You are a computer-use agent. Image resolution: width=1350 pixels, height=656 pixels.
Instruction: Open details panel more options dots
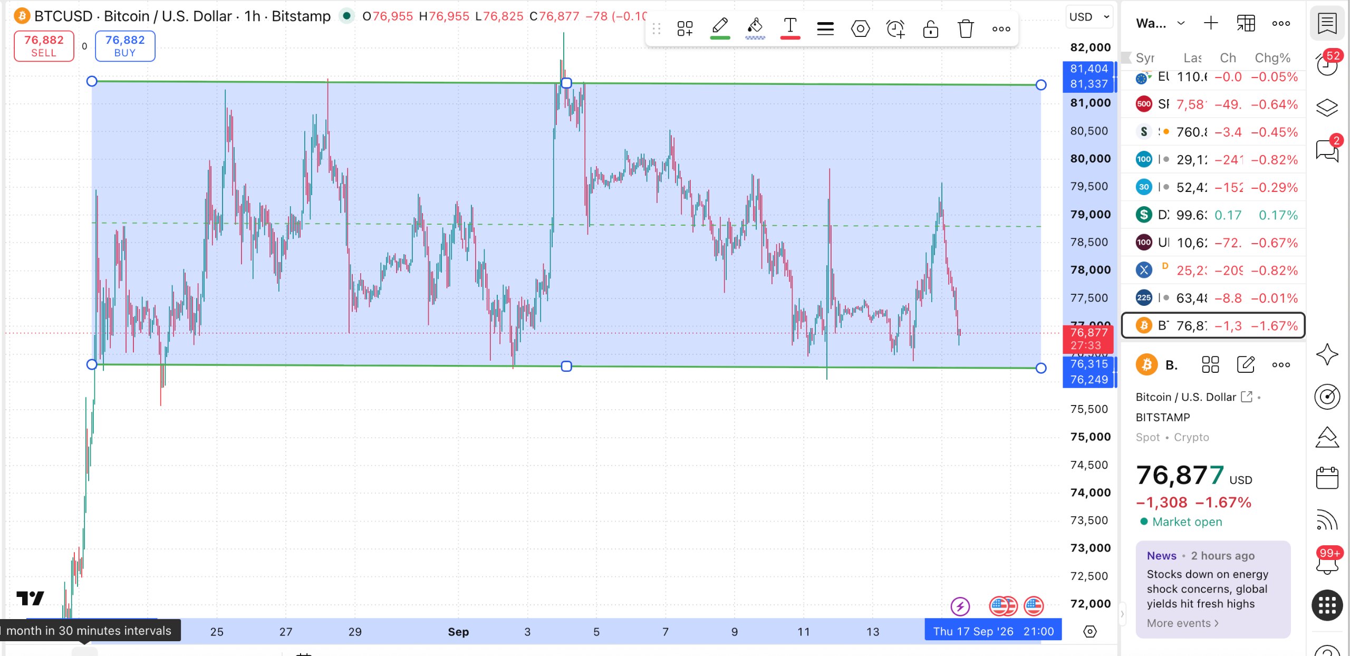1281,364
